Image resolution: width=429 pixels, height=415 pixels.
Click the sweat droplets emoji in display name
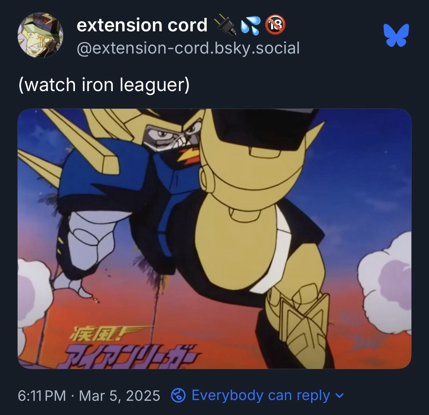250,25
